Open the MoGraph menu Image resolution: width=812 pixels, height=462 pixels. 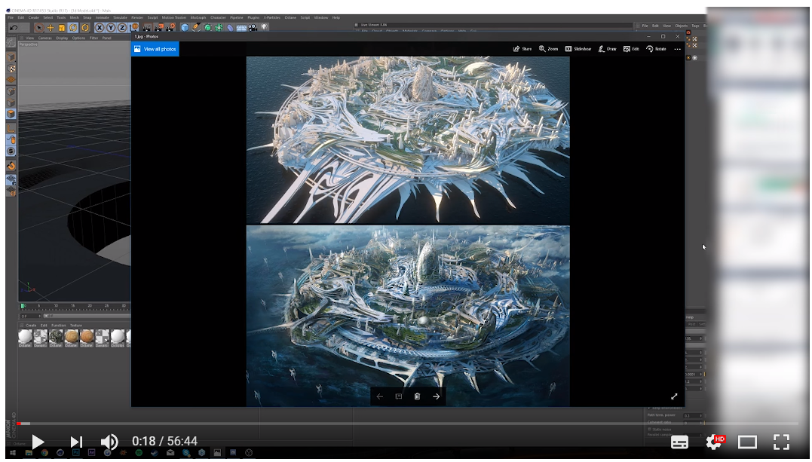click(198, 17)
